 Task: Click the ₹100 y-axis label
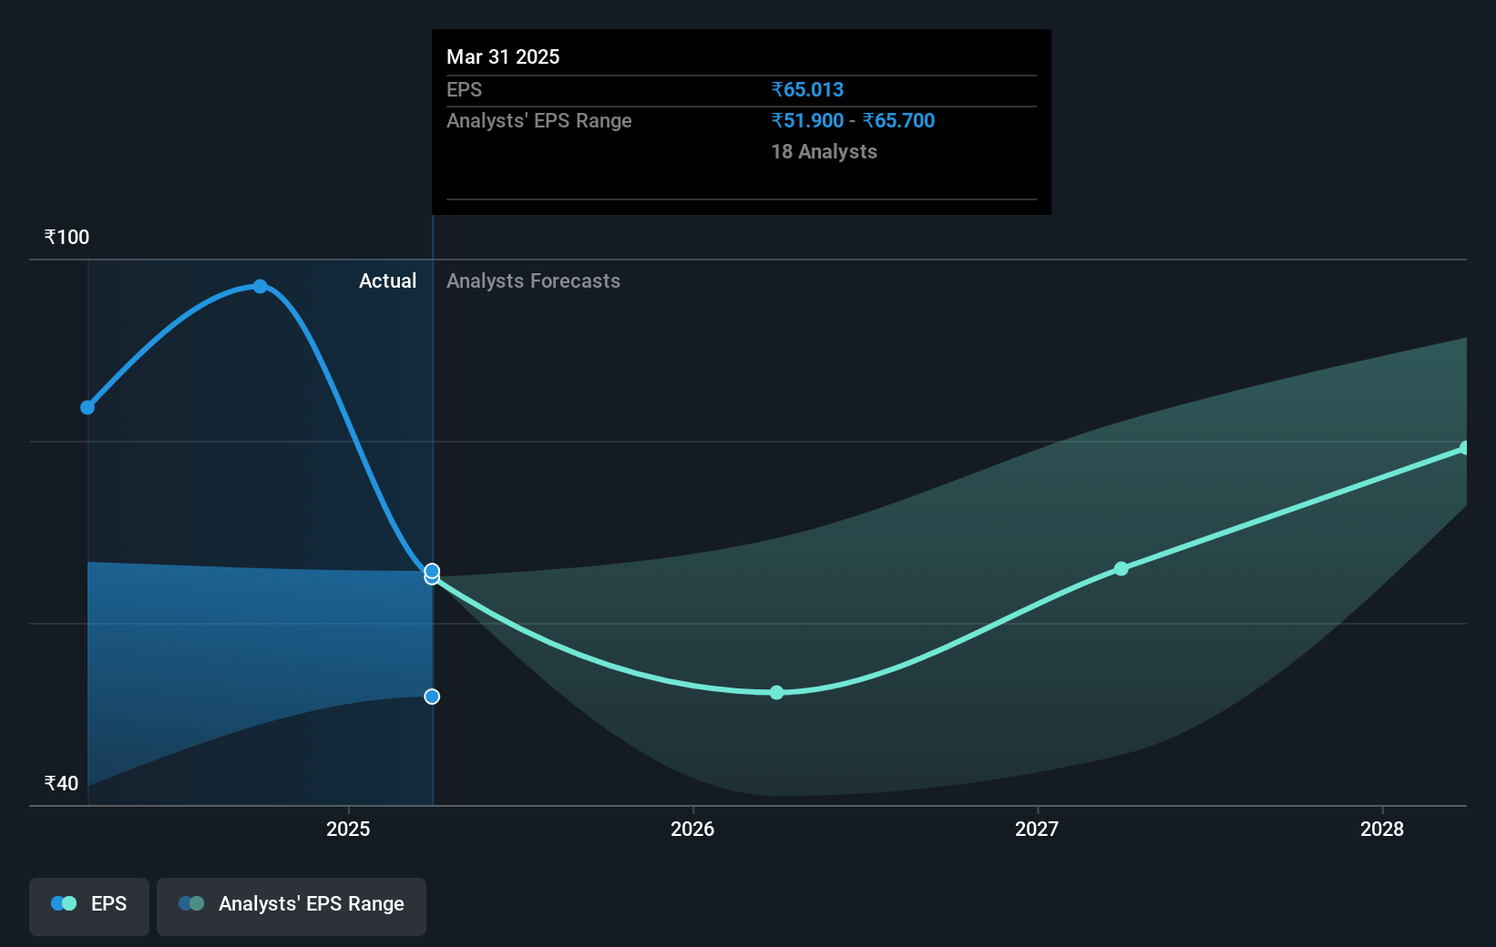(67, 237)
